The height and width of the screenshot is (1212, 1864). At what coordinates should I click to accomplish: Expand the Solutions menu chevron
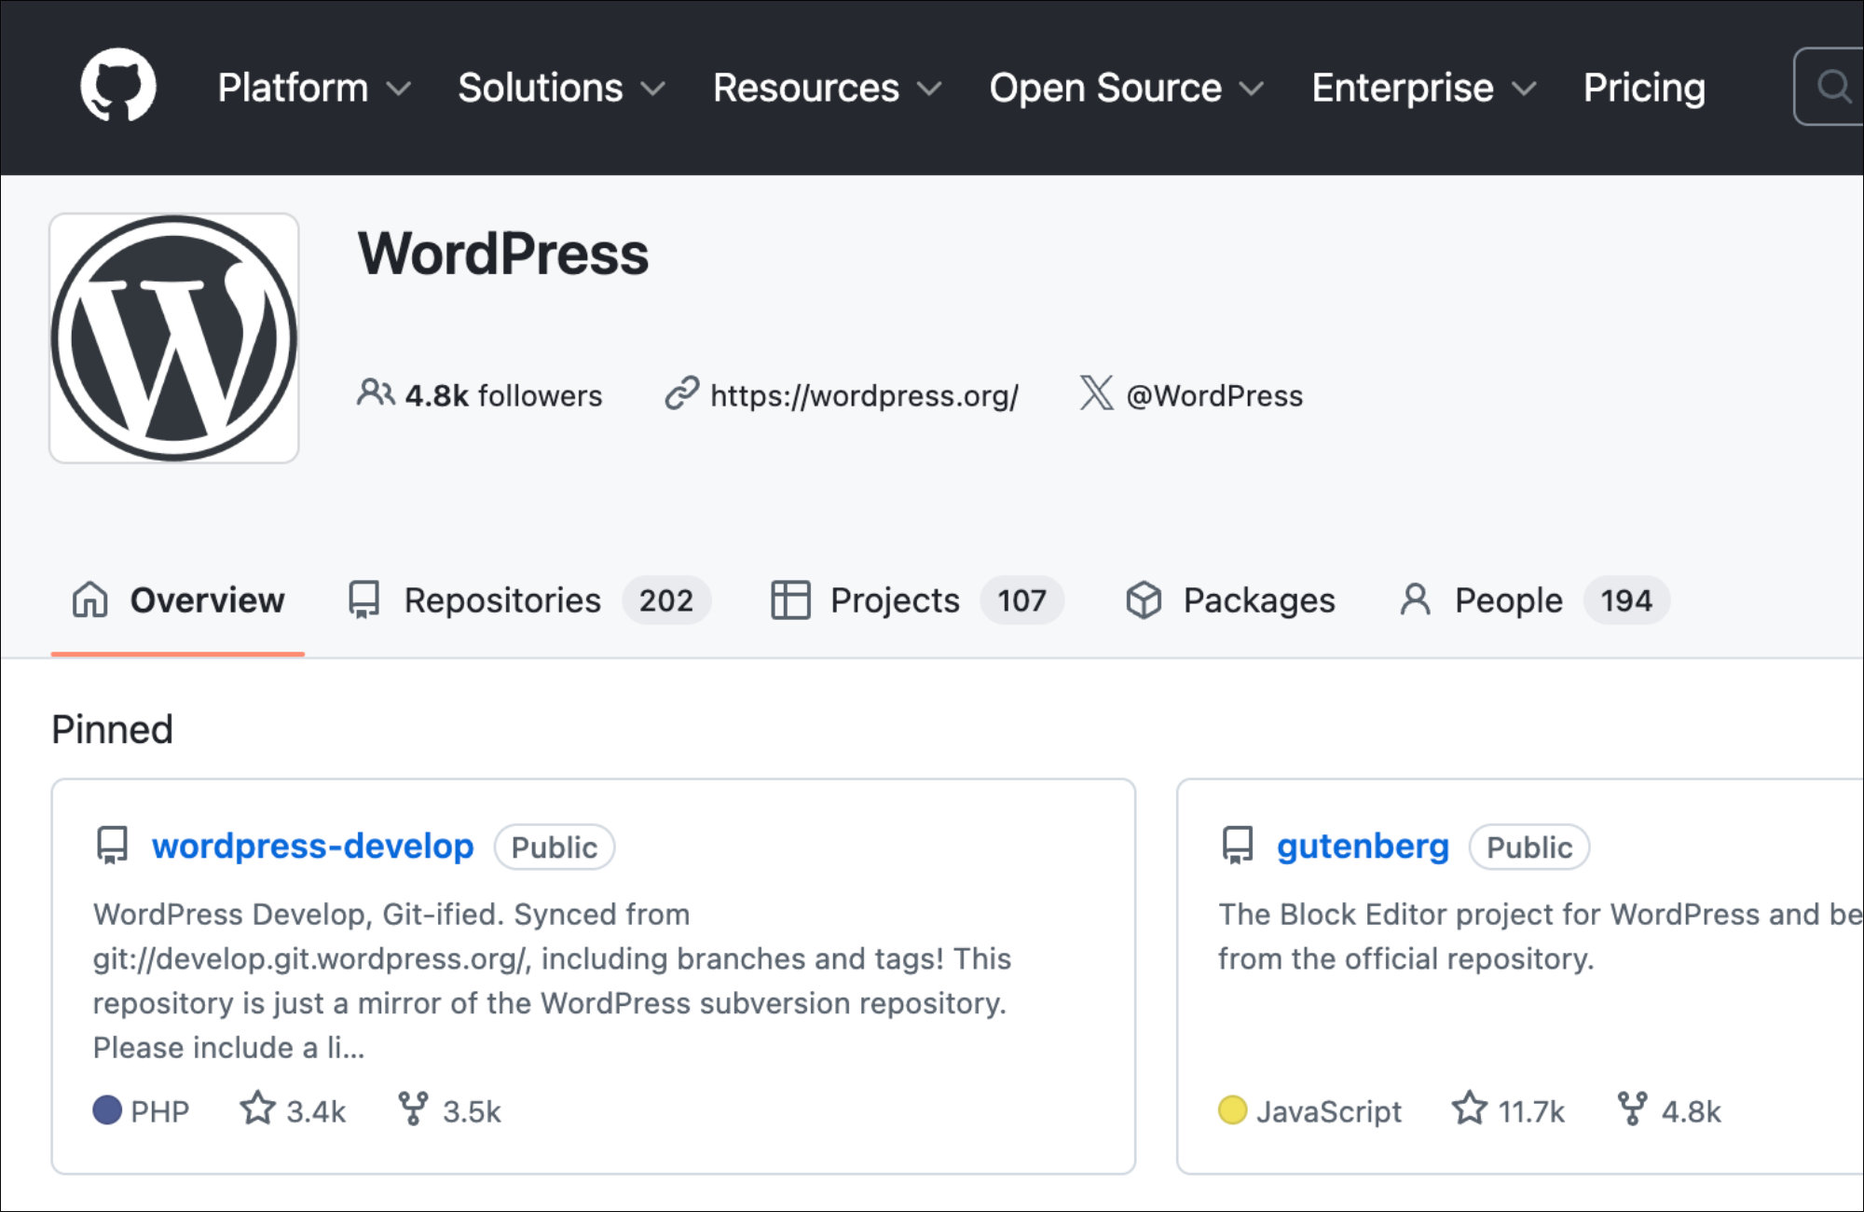(653, 89)
